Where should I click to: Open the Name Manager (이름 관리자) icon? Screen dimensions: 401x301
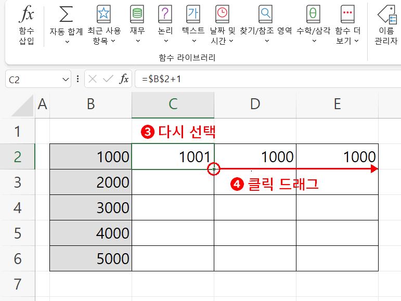[386, 15]
